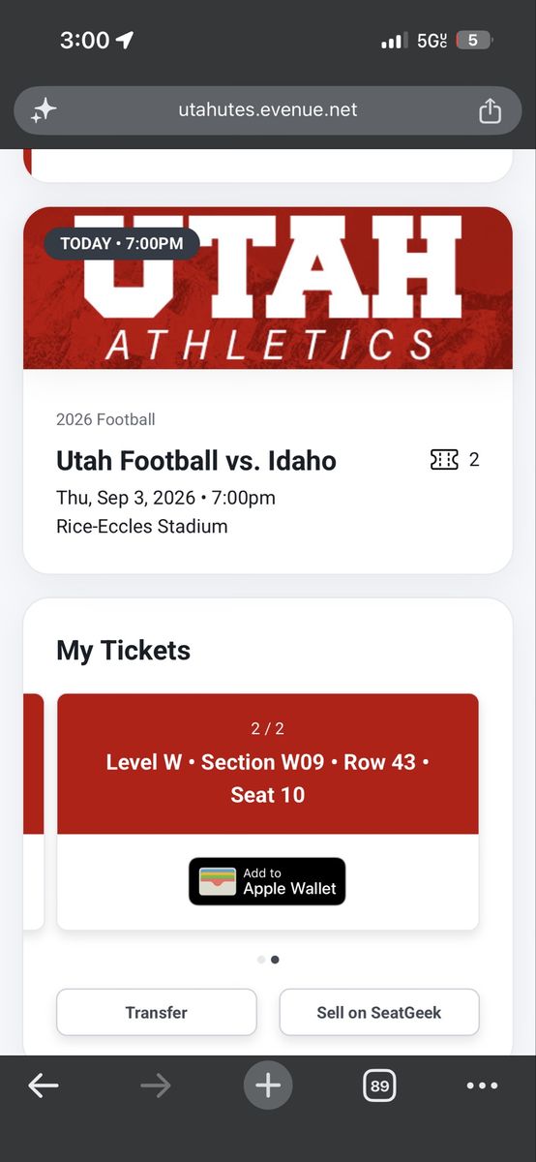The width and height of the screenshot is (536, 1162).
Task: Tap the TODAY 7:00PM badge
Action: pos(122,243)
